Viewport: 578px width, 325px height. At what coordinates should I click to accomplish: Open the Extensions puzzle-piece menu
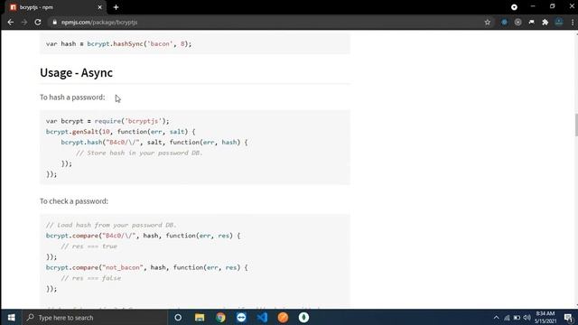coord(545,22)
